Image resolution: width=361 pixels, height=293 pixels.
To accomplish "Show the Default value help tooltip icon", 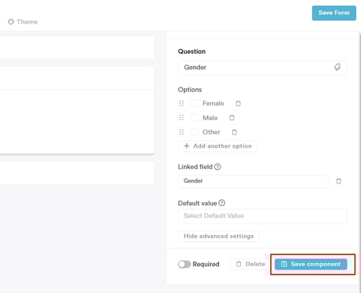I will point(222,203).
